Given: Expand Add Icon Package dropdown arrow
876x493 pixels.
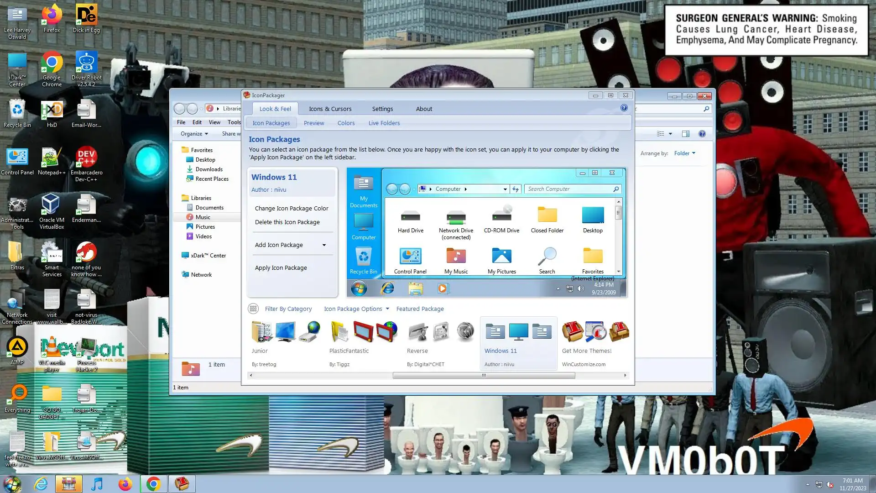Looking at the screenshot, I should (x=324, y=245).
